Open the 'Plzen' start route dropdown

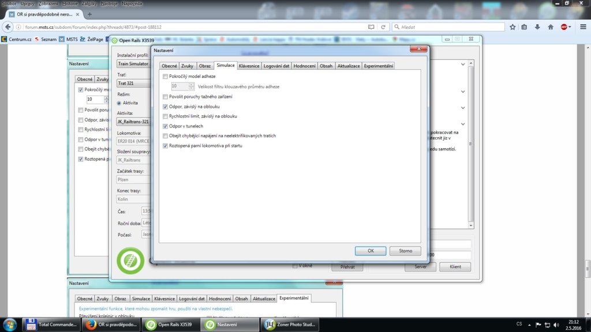133,180
